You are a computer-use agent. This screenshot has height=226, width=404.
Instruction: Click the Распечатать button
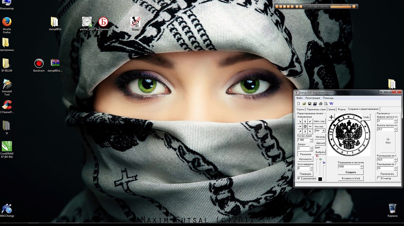(x=387, y=174)
